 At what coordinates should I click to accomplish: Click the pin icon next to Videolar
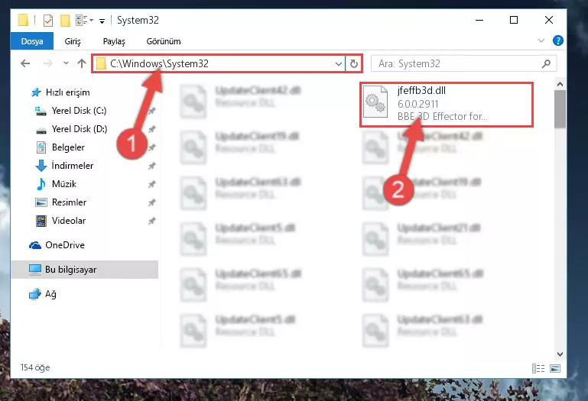tap(152, 221)
